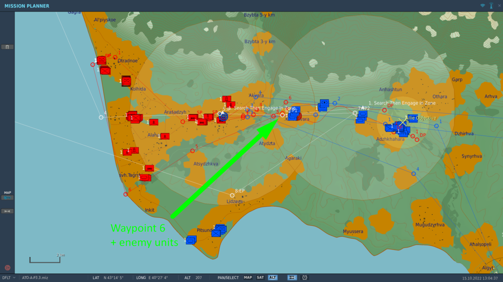This screenshot has width=503, height=282.
Task: Select the blue target circle at 5:IP
Action: [x=224, y=116]
